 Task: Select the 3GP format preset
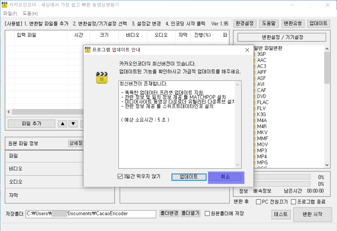[261, 54]
